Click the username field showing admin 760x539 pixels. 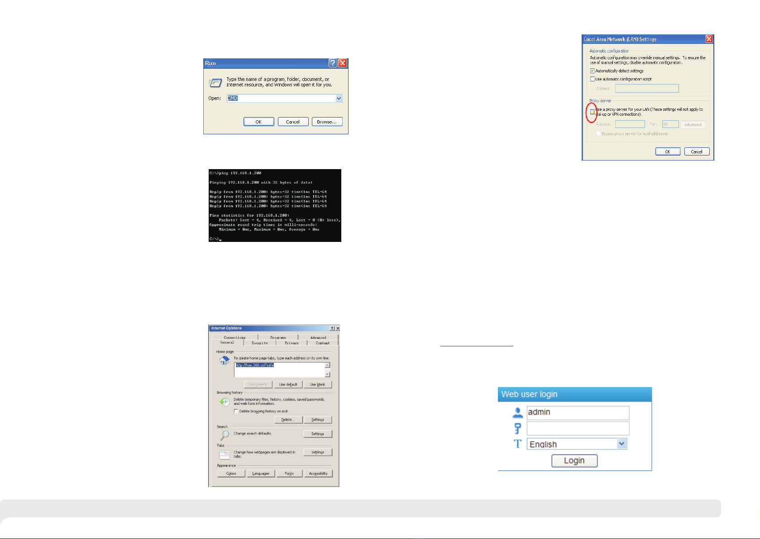coord(578,412)
